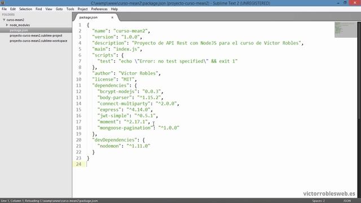Click the "test" key
The image size is (361, 203).
(x=105, y=61)
